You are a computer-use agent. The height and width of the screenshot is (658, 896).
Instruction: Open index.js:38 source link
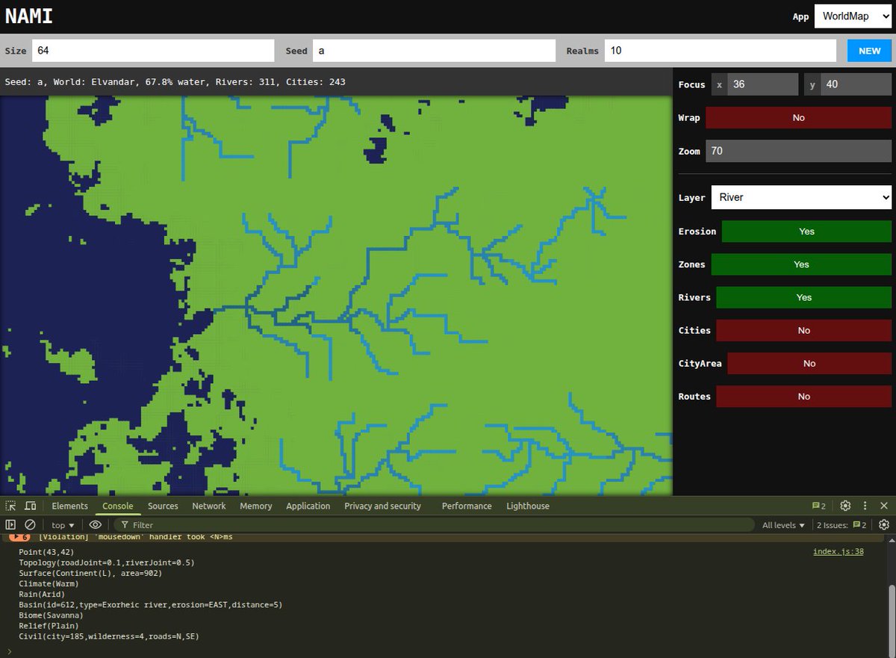(x=839, y=551)
